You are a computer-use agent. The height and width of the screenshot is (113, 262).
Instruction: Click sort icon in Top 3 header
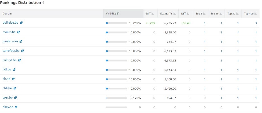point(204,14)
